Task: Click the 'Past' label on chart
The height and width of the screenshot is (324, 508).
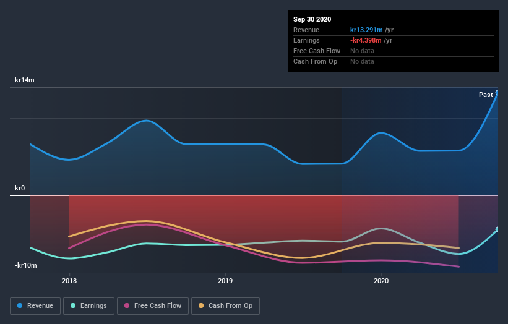Action: (x=486, y=95)
